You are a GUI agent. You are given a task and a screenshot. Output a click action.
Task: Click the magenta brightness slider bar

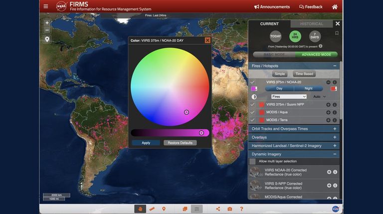(x=170, y=133)
